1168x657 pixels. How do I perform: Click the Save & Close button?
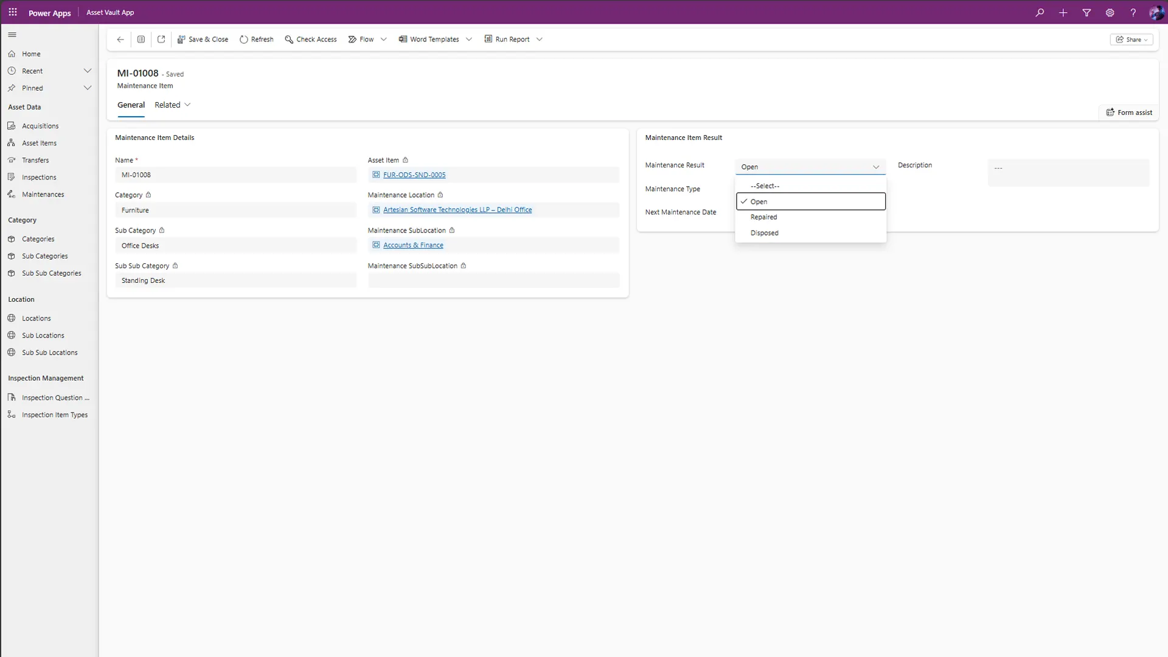[x=203, y=40]
